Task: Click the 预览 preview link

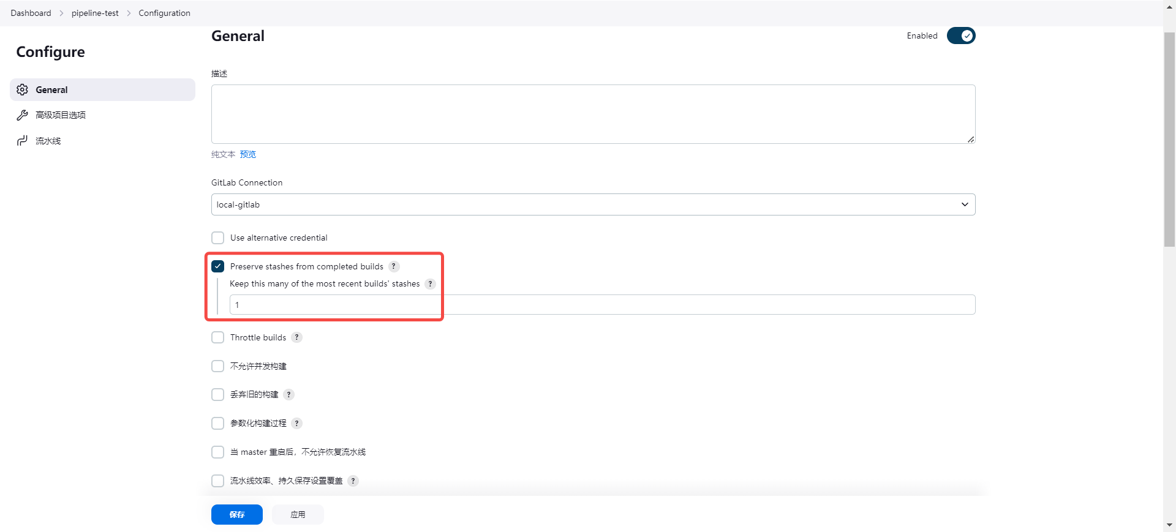Action: point(247,154)
